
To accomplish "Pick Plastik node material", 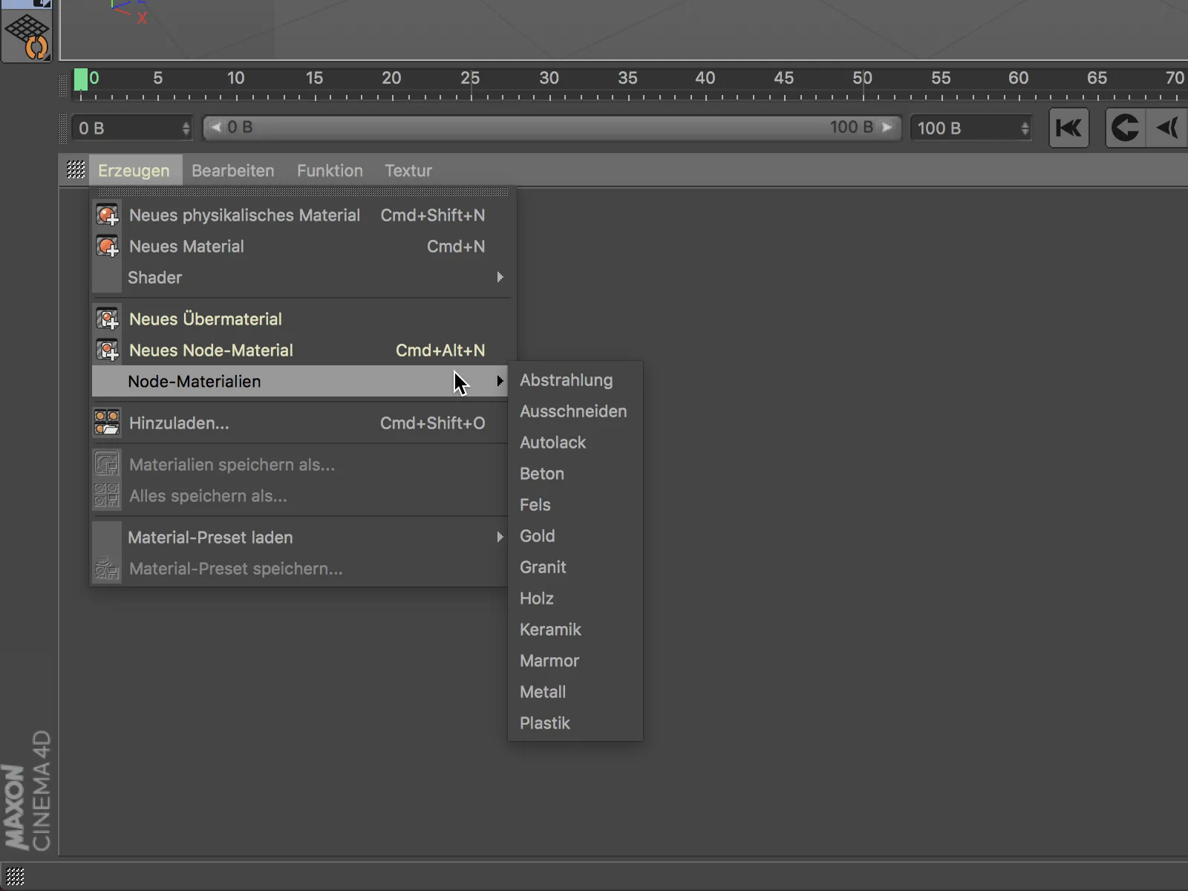I will coord(575,723).
